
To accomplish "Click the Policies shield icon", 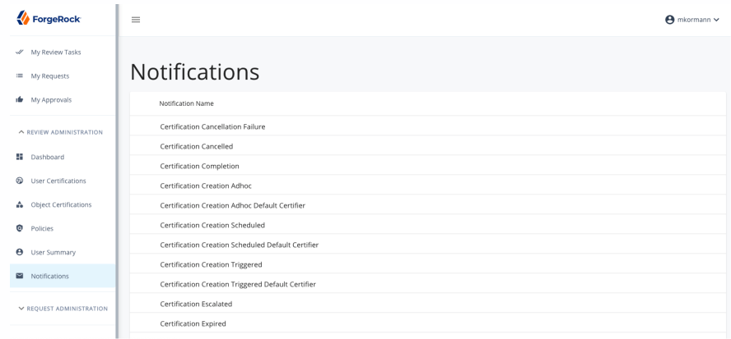I will 20,228.
